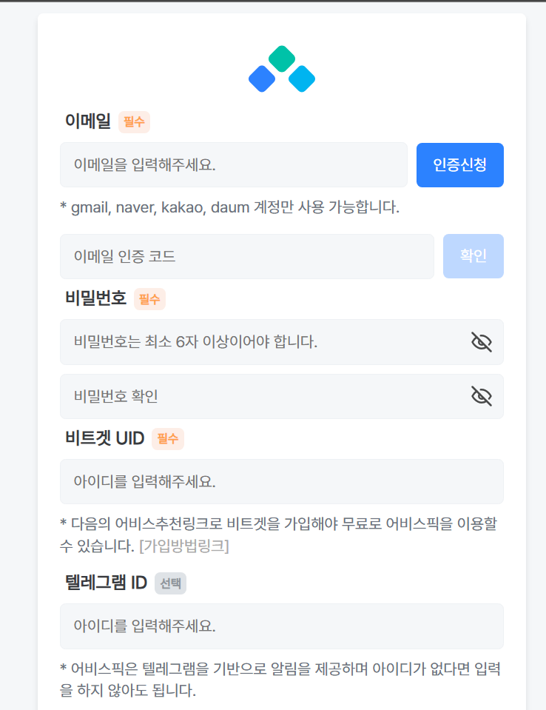
Task: Select the 비밀번호 확인 text field
Action: tap(282, 396)
